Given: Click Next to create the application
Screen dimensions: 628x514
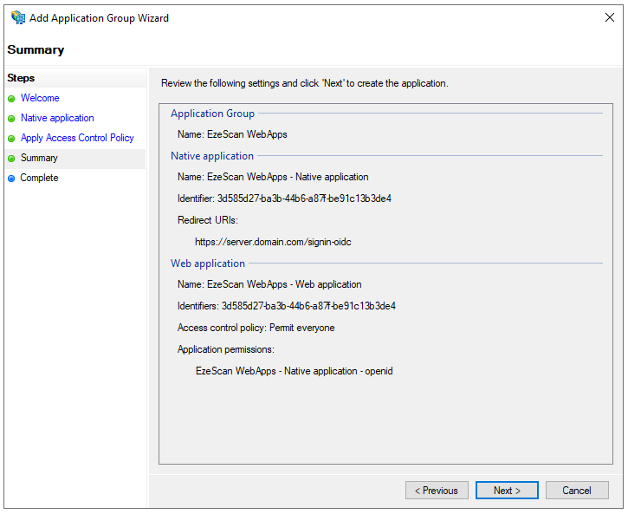Looking at the screenshot, I should coord(507,491).
